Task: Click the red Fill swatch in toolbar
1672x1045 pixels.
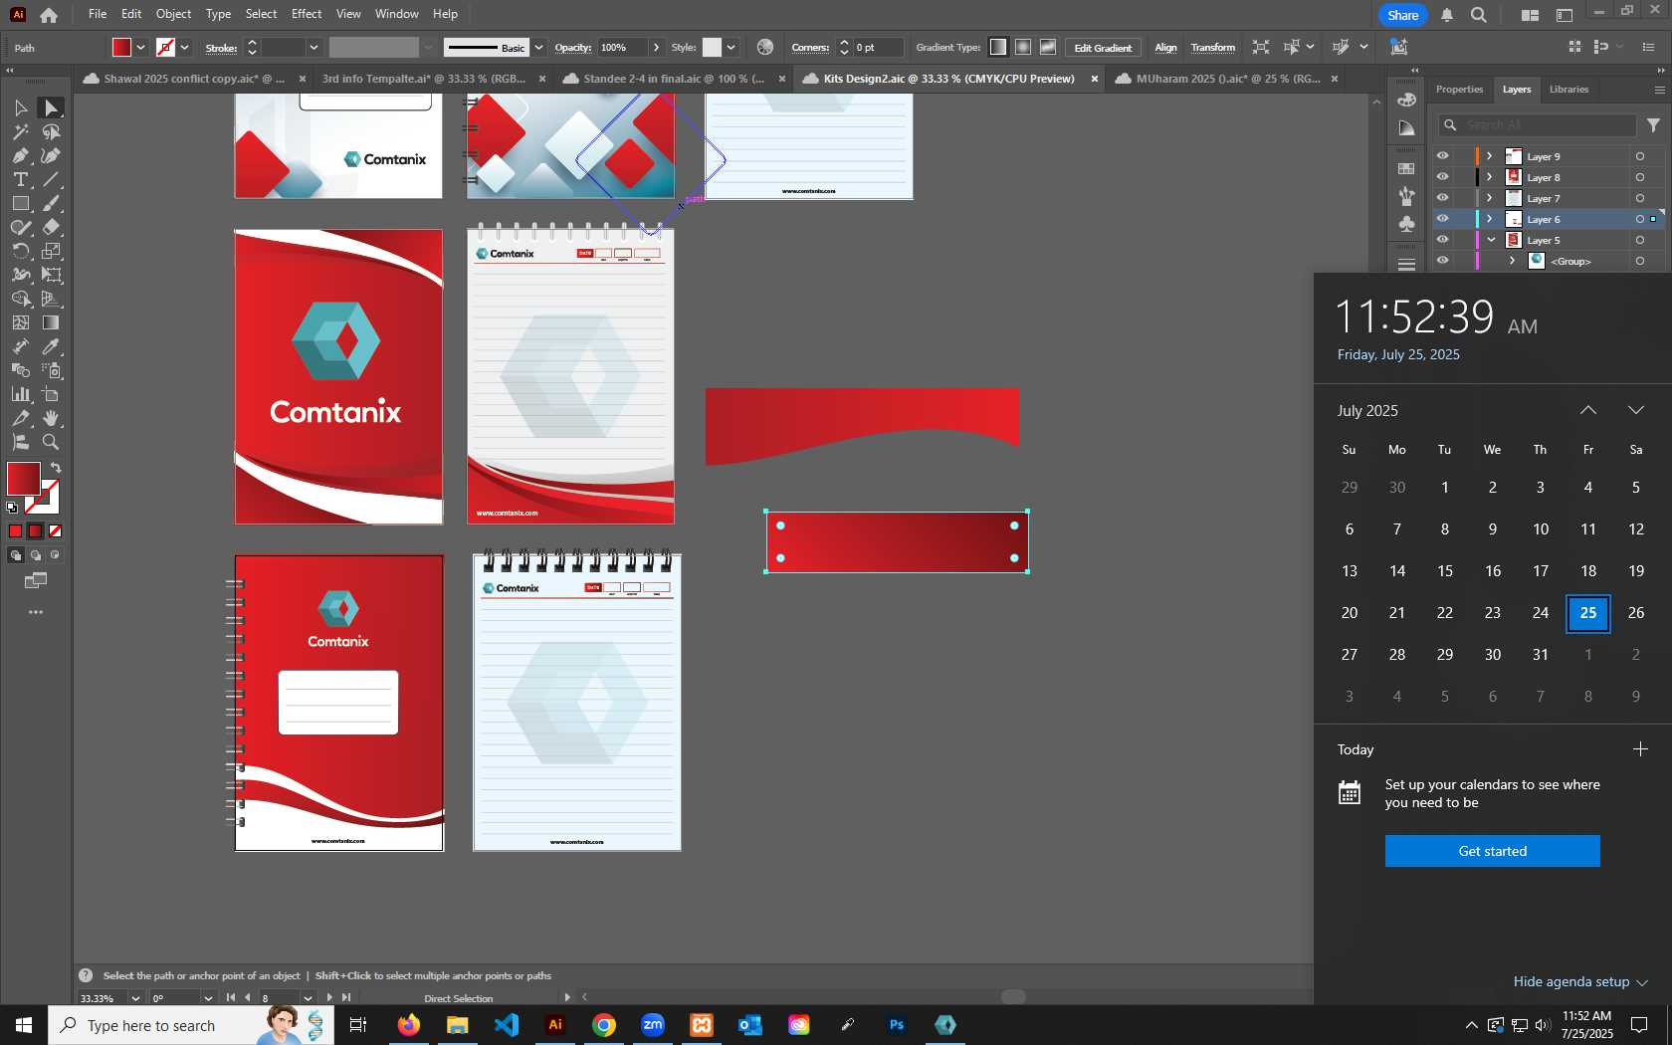Action: click(24, 479)
